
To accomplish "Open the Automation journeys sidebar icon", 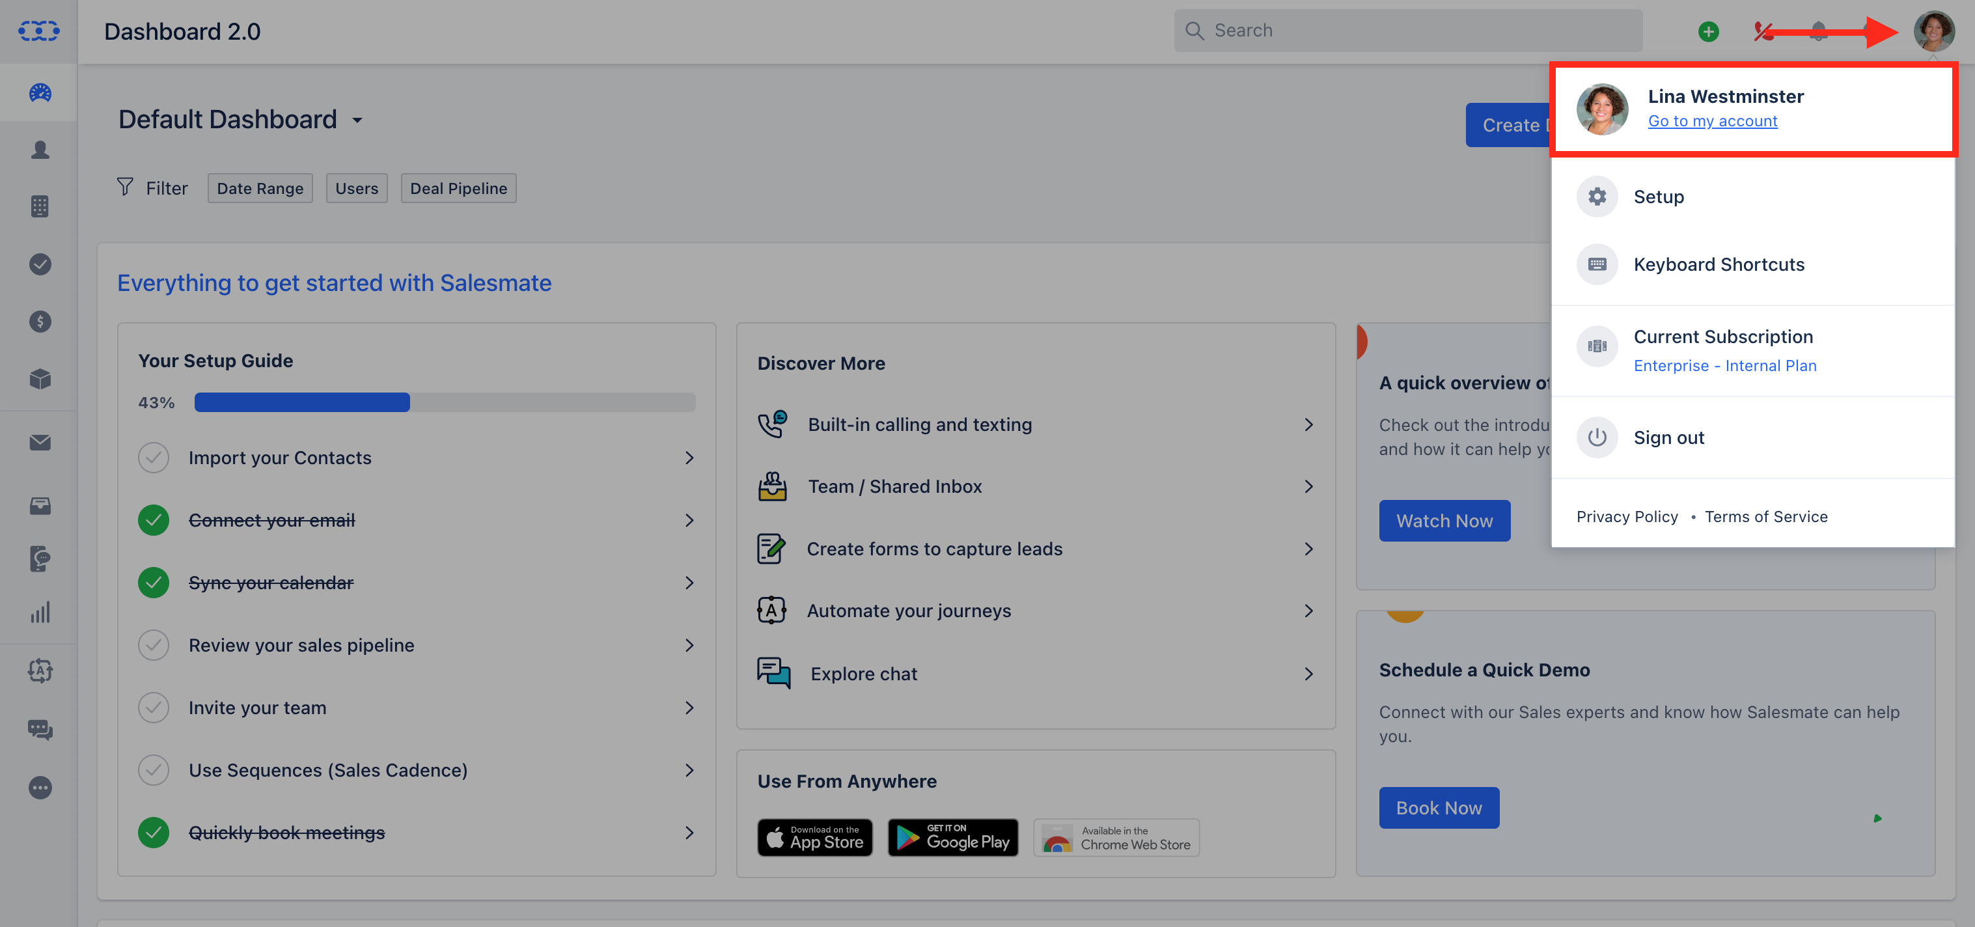I will [x=40, y=671].
